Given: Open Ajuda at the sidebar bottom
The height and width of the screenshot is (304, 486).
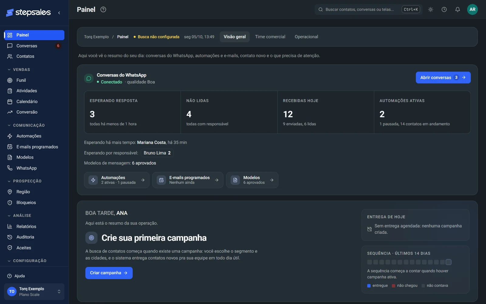Looking at the screenshot, I should pyautogui.click(x=34, y=276).
